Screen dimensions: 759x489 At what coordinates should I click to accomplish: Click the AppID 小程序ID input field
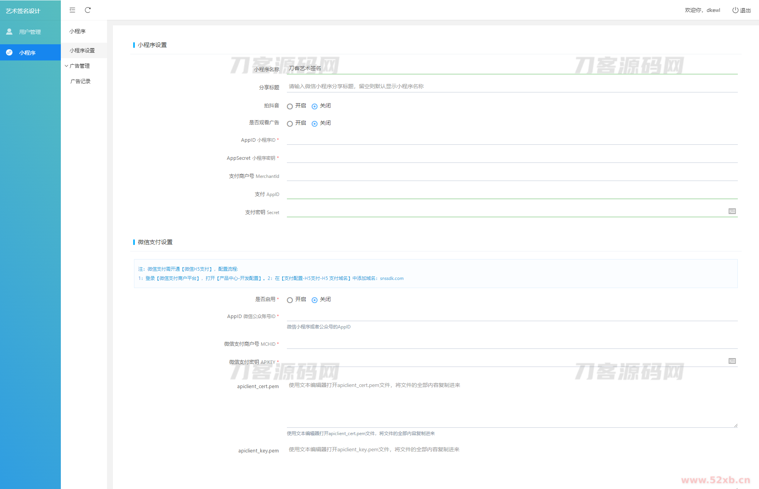[x=511, y=139]
